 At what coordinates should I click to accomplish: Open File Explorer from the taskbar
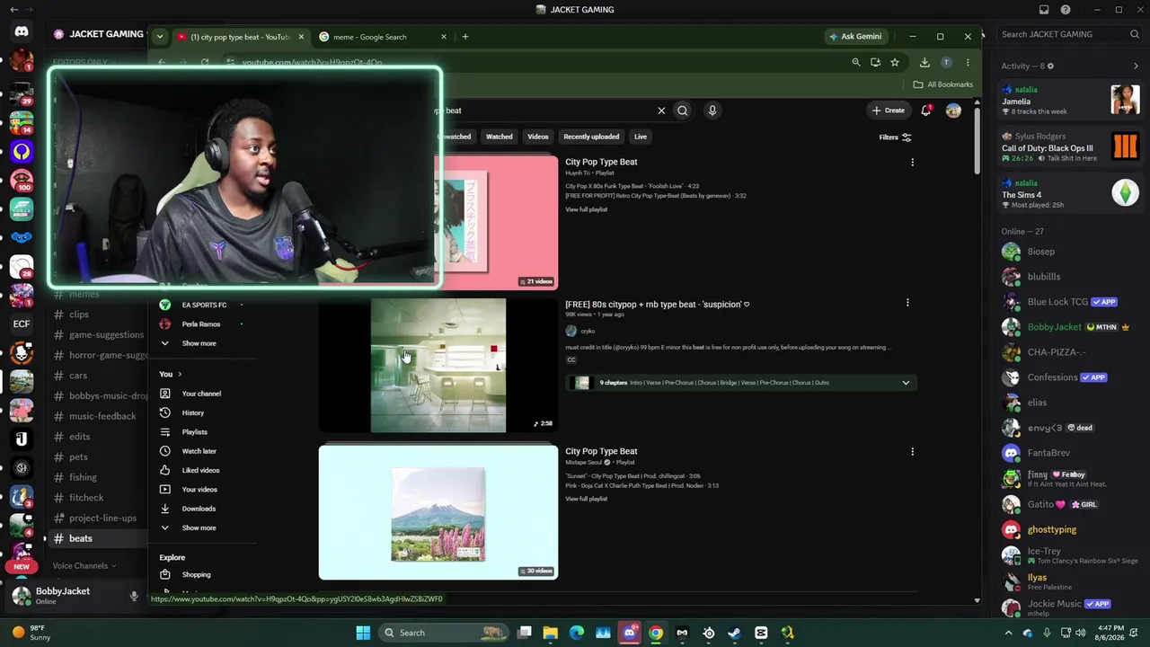(x=551, y=633)
